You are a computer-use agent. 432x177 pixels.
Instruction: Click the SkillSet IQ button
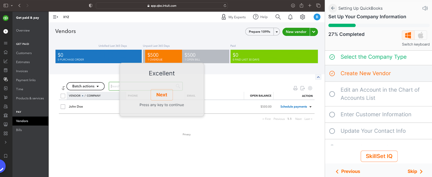379,156
